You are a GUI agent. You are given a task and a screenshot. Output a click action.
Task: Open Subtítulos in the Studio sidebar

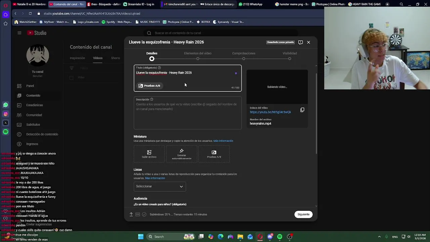(37, 125)
